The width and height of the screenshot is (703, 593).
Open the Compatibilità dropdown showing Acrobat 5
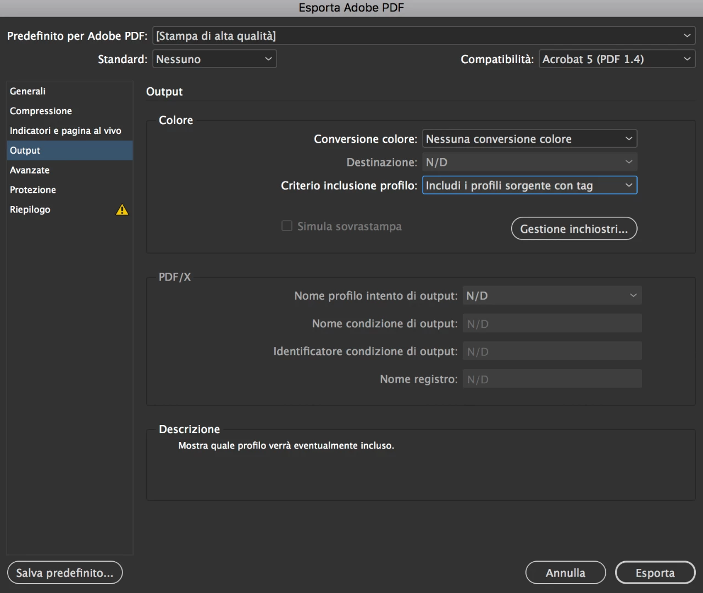617,59
